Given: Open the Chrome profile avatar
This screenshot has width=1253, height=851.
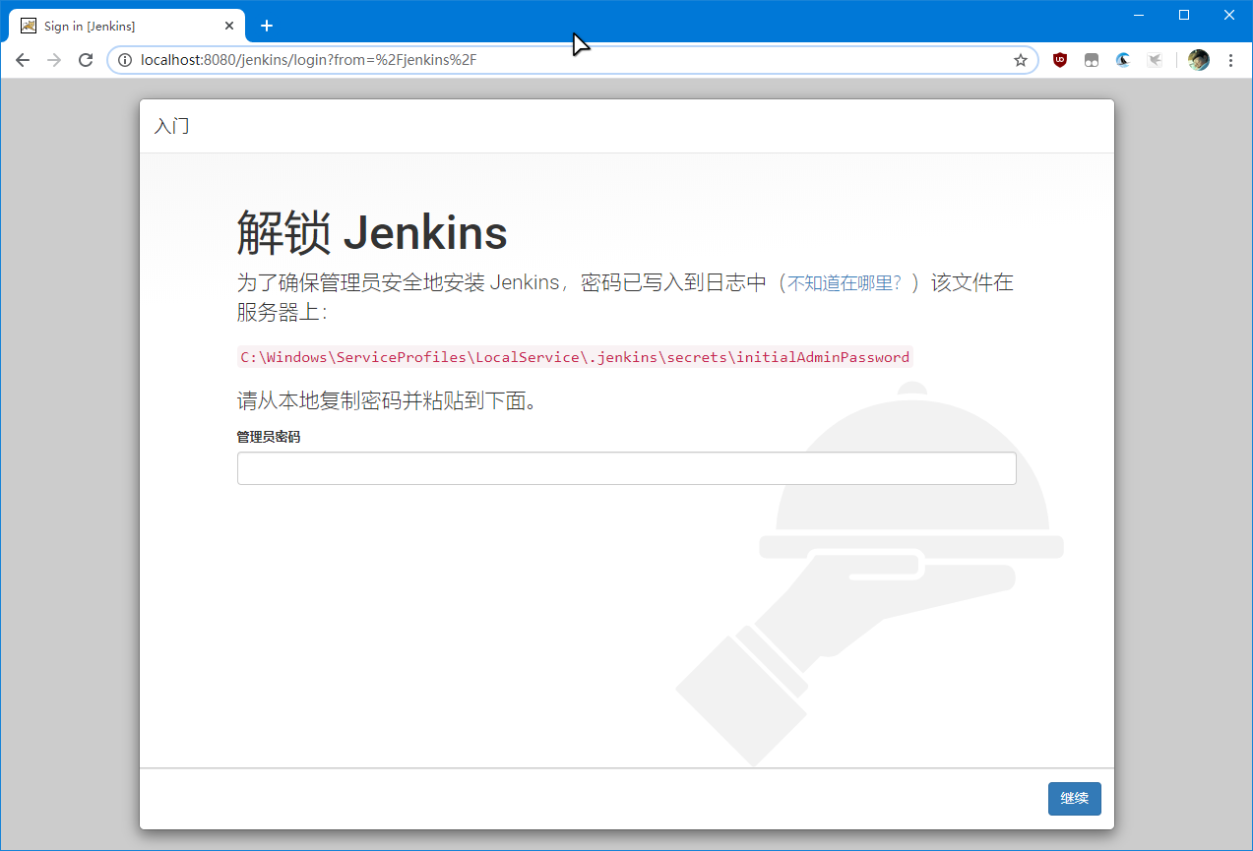Looking at the screenshot, I should coord(1198,60).
